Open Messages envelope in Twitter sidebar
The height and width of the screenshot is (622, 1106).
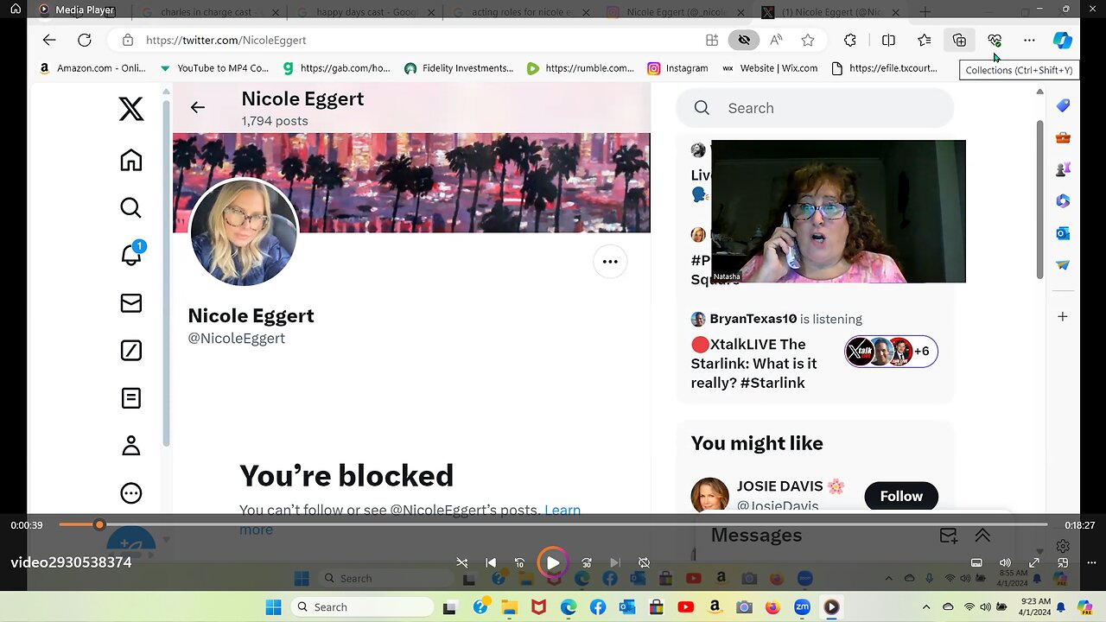coord(131,303)
